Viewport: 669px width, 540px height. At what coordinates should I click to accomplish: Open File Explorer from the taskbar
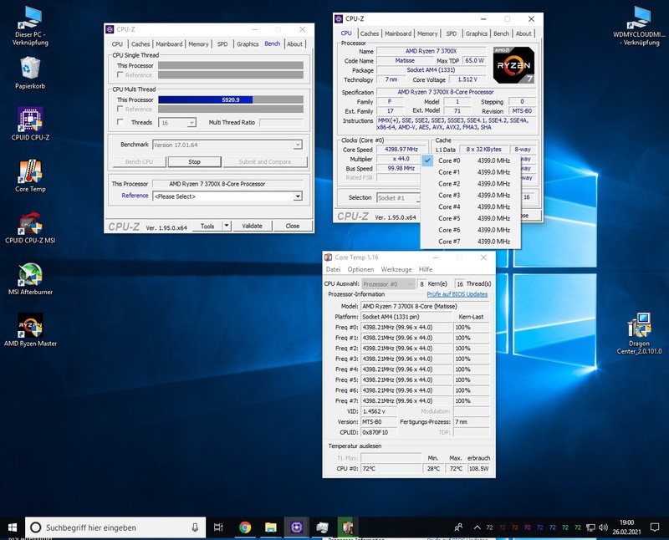click(270, 527)
